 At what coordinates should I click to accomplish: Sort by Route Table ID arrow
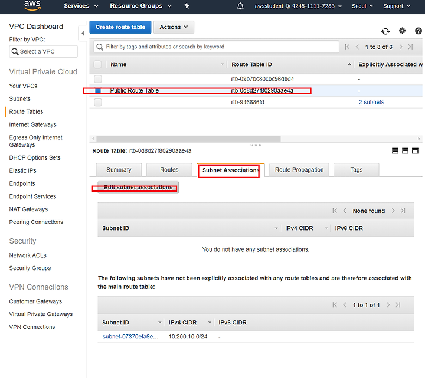(x=349, y=64)
